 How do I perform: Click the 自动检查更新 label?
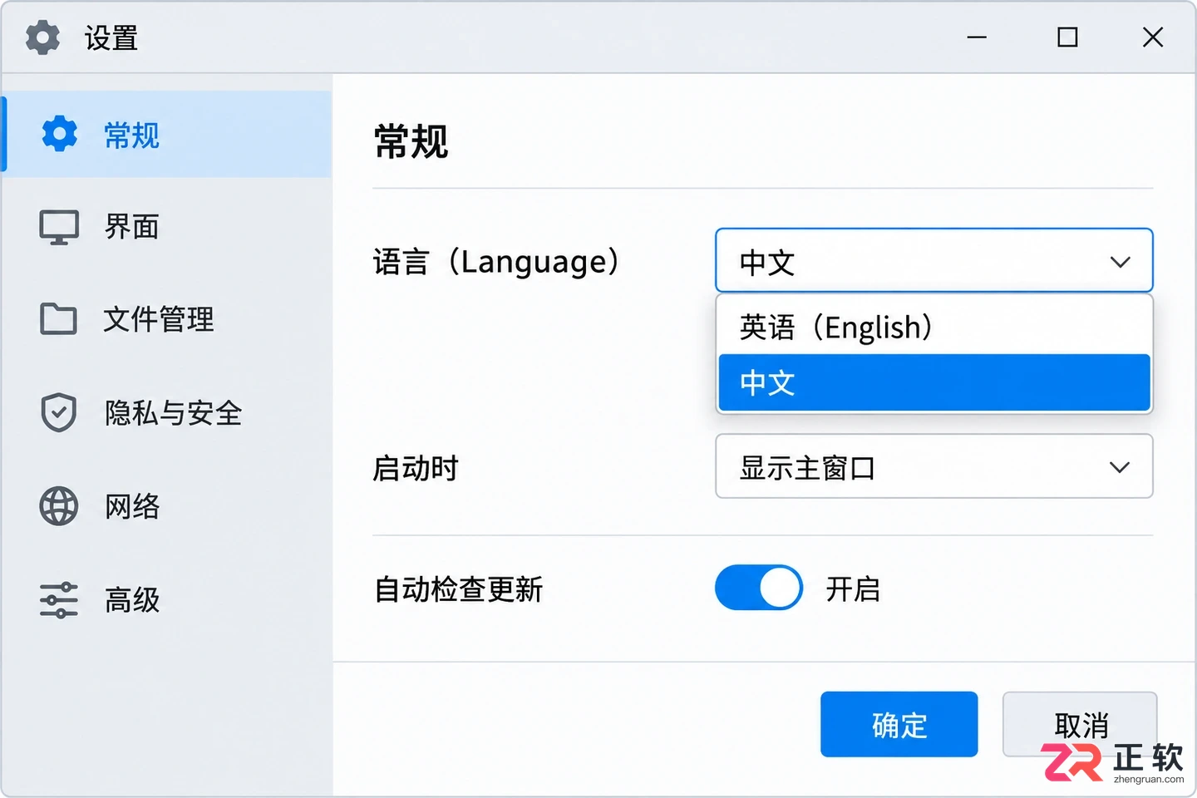point(458,589)
